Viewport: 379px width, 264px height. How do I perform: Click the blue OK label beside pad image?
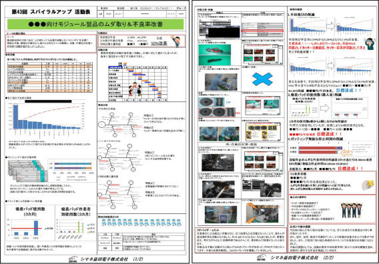click(x=228, y=102)
